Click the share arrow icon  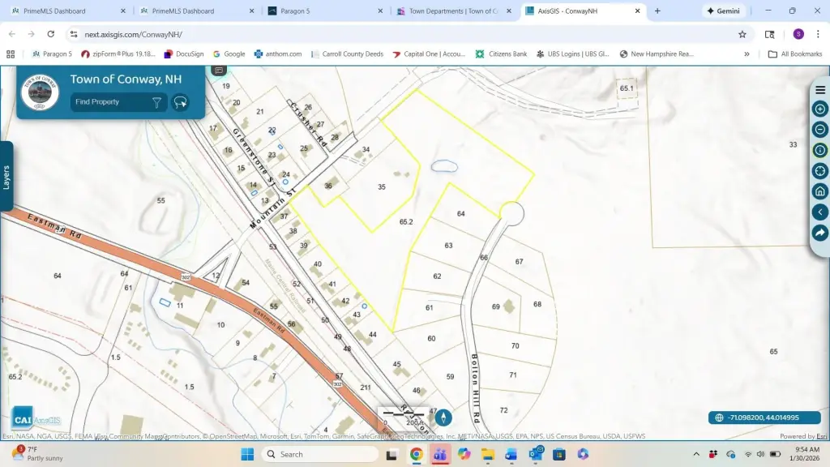[819, 233]
